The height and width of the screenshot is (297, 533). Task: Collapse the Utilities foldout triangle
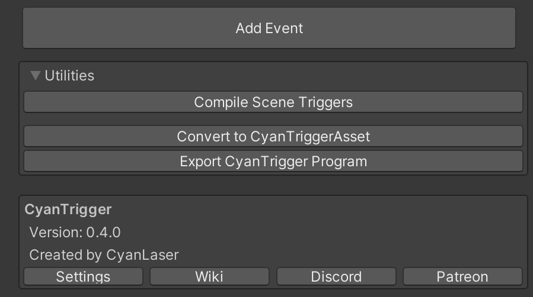[x=36, y=75]
